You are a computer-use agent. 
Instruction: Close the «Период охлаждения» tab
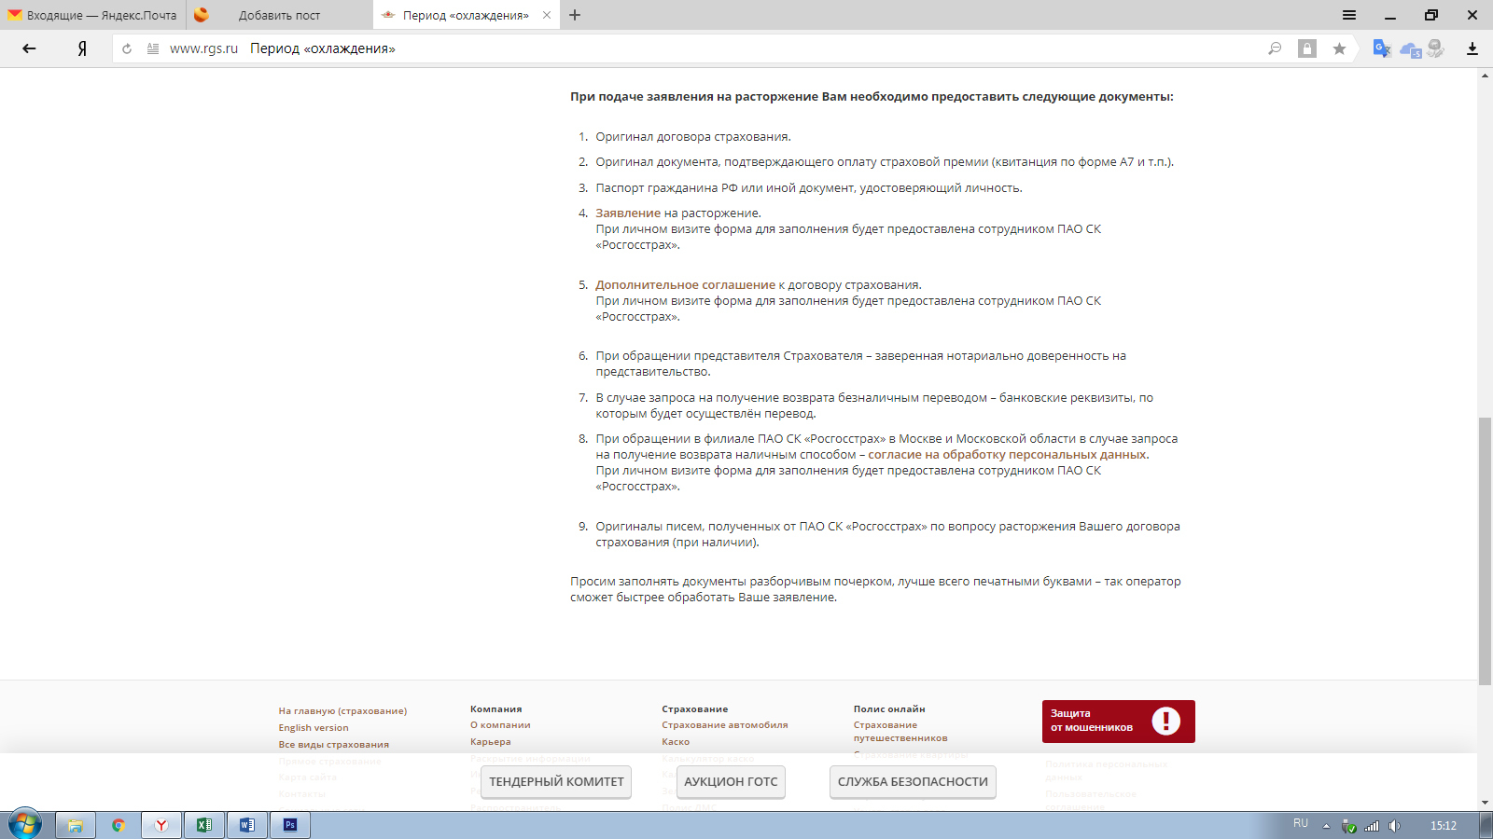pyautogui.click(x=547, y=15)
